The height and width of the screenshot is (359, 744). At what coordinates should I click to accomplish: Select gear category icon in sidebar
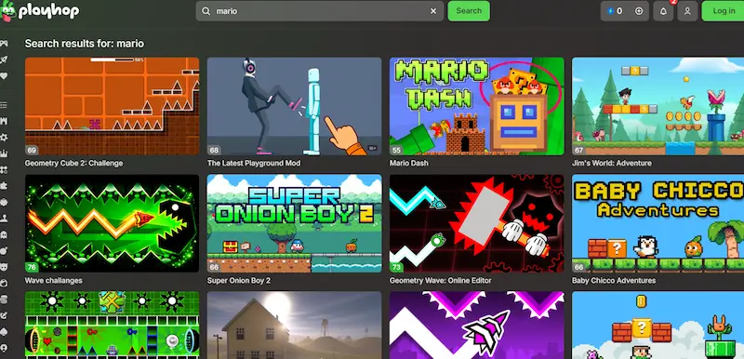click(4, 137)
